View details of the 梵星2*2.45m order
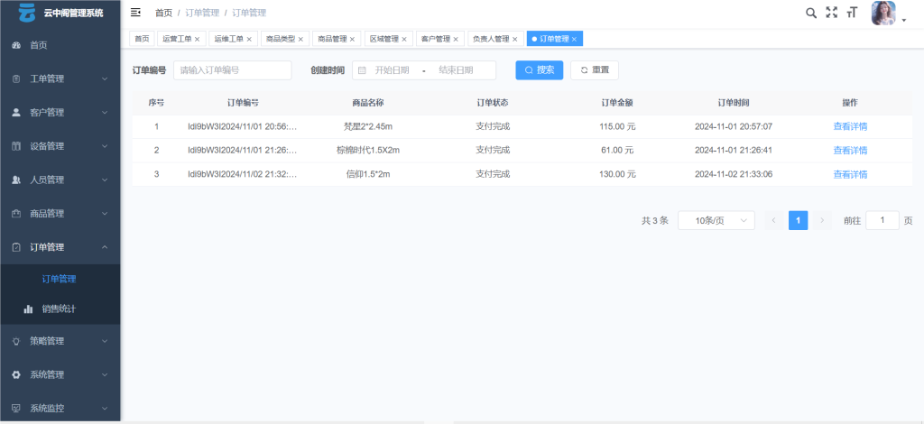 click(849, 126)
